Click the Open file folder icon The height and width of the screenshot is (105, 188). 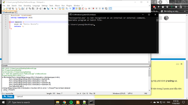(x=7, y=9)
